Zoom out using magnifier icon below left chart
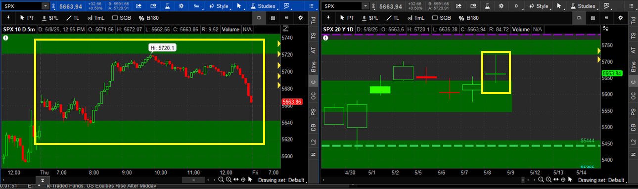Screen dimensions: 638x189 221,180
